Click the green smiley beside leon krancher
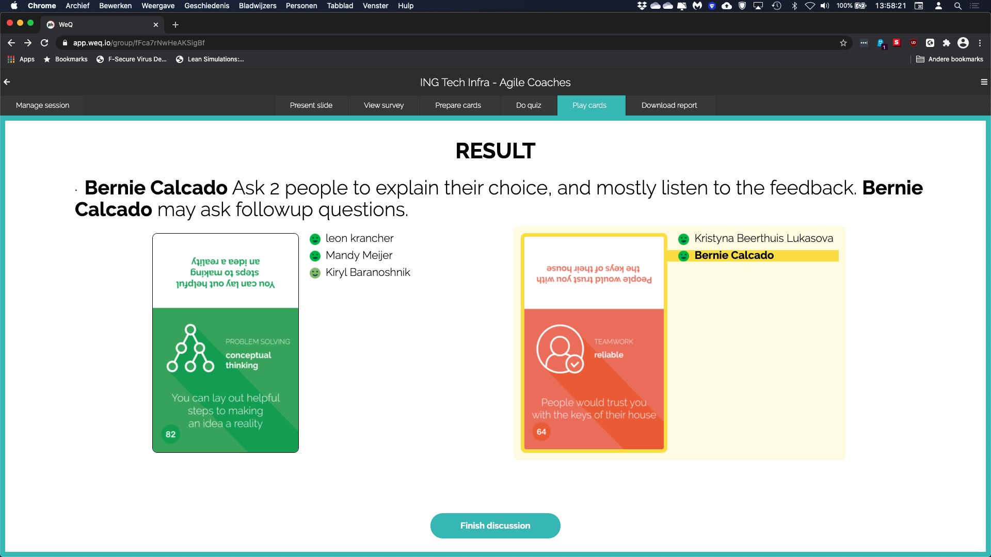This screenshot has height=557, width=991. [x=315, y=239]
